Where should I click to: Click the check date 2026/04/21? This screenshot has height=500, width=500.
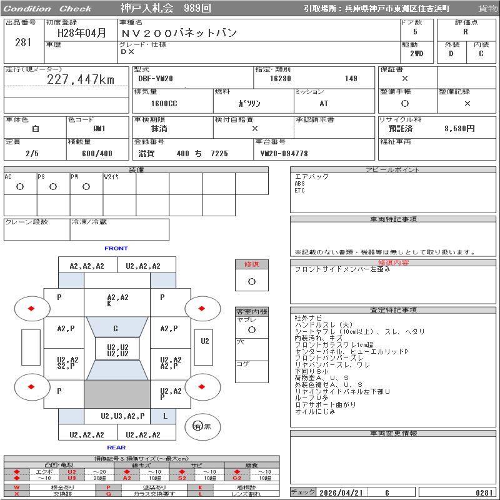pyautogui.click(x=341, y=492)
